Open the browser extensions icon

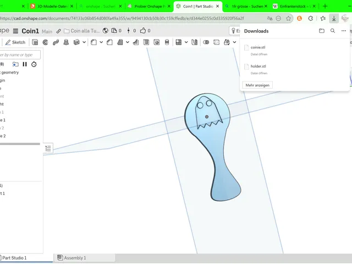[310, 18]
